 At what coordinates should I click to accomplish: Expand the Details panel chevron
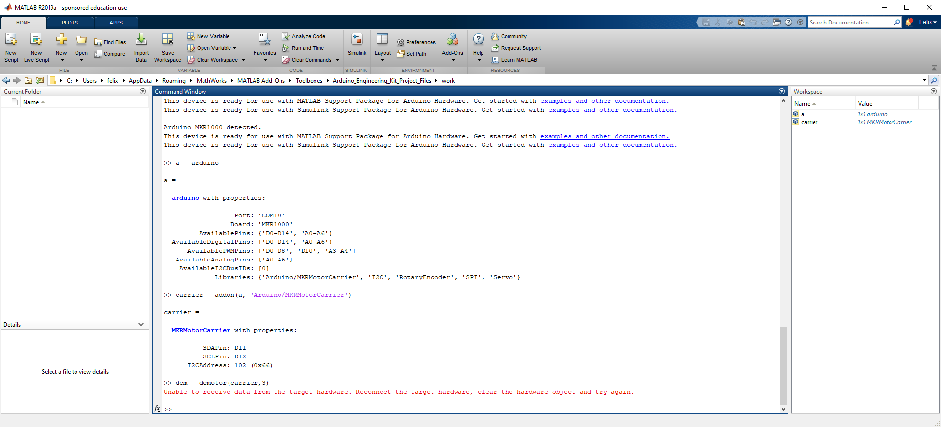click(141, 324)
